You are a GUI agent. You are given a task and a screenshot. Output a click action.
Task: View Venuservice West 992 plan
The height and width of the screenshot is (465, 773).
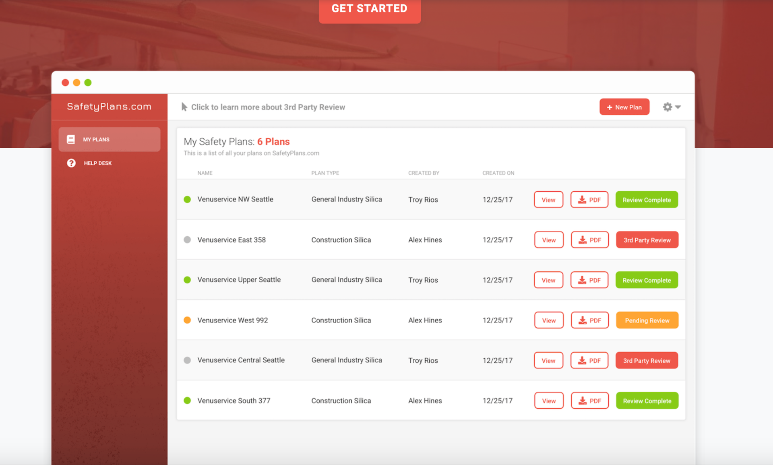[549, 320]
